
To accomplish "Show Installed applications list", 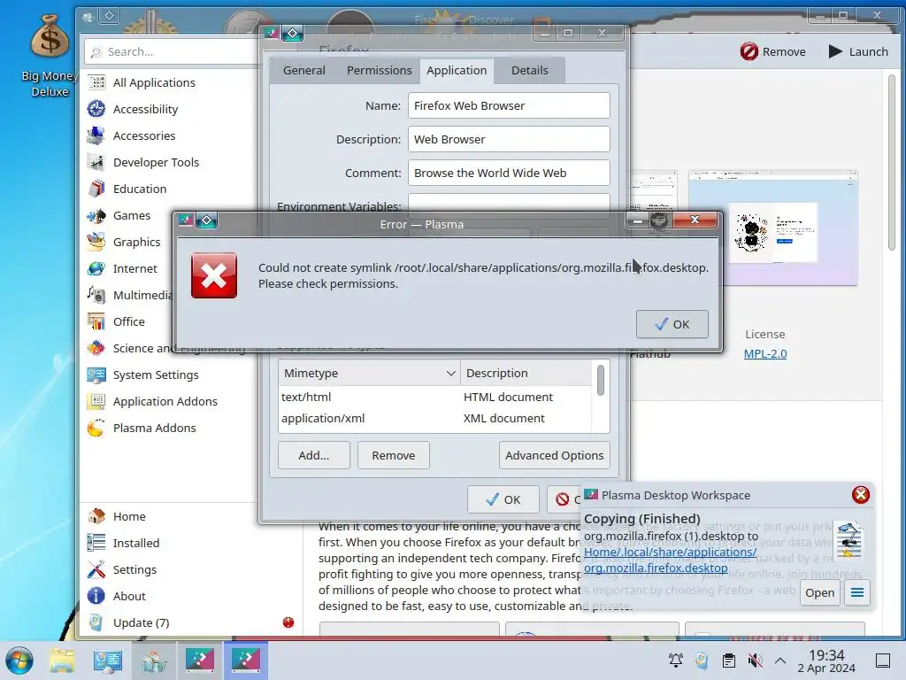I will click(135, 544).
